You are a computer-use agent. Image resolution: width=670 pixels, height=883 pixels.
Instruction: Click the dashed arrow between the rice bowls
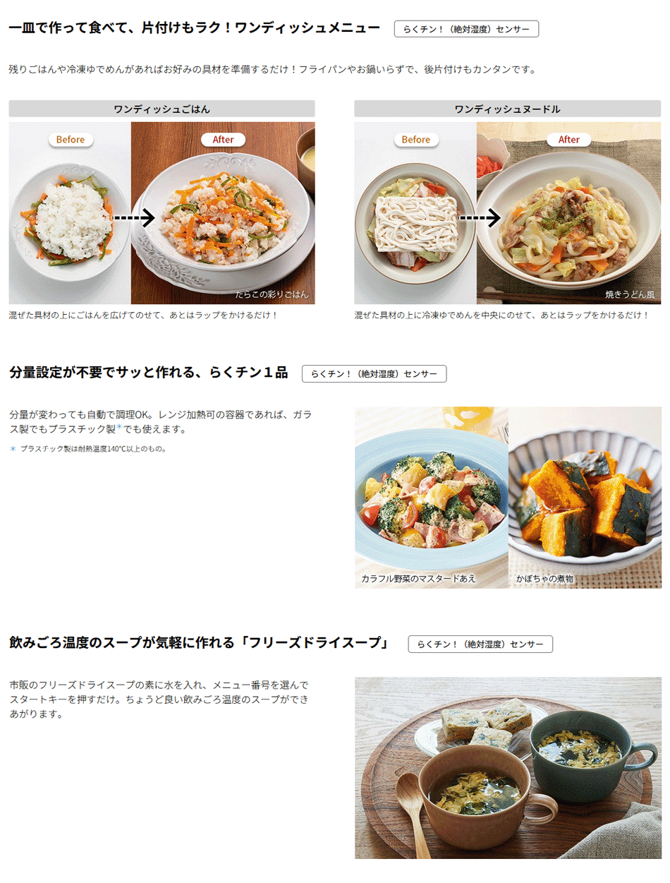click(x=134, y=218)
